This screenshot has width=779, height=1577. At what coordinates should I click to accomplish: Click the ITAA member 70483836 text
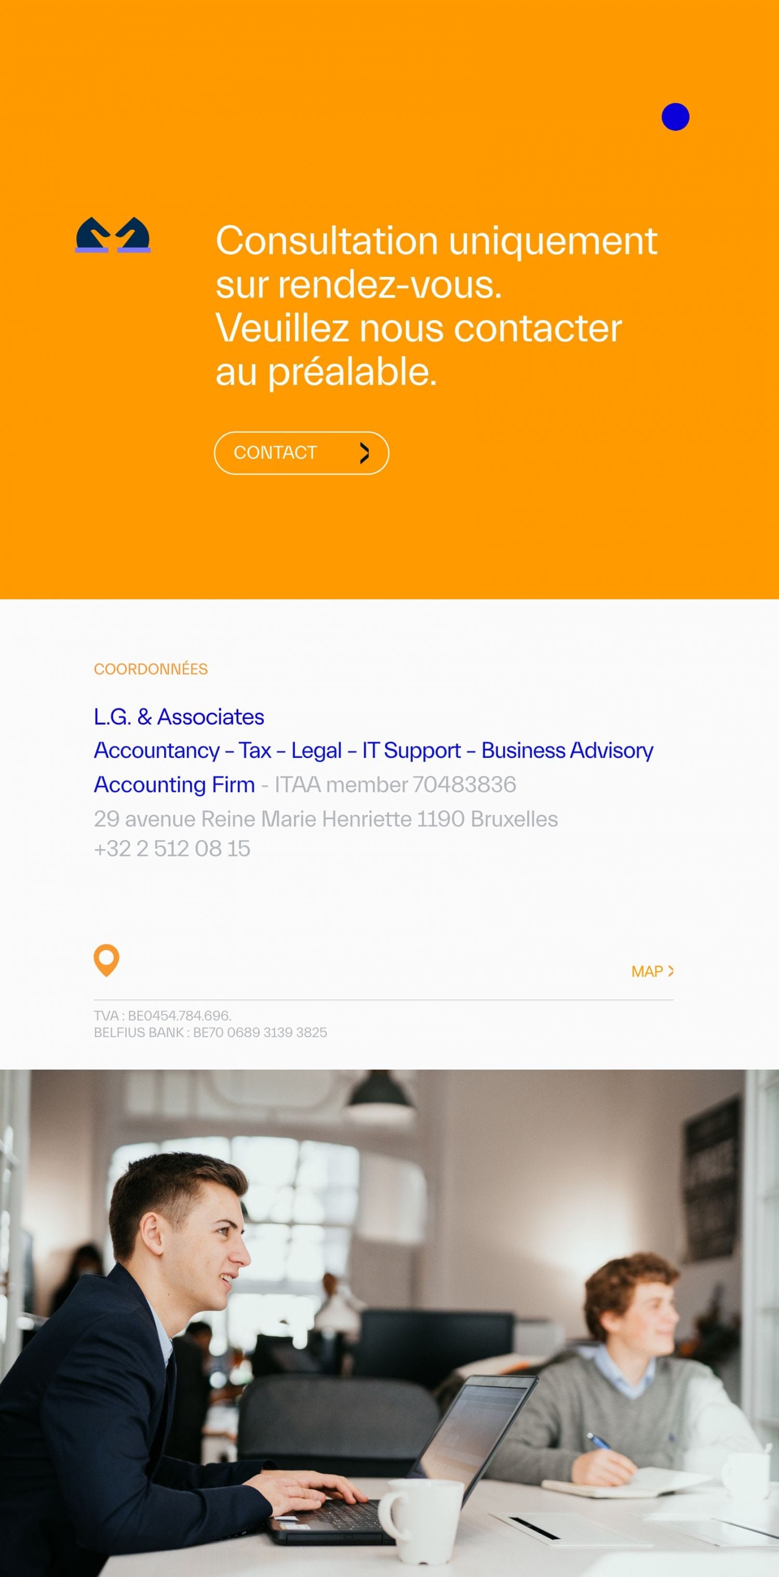(395, 784)
